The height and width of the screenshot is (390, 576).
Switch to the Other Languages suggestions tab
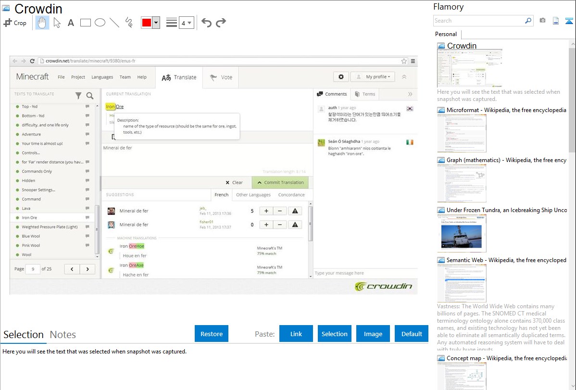(x=253, y=195)
